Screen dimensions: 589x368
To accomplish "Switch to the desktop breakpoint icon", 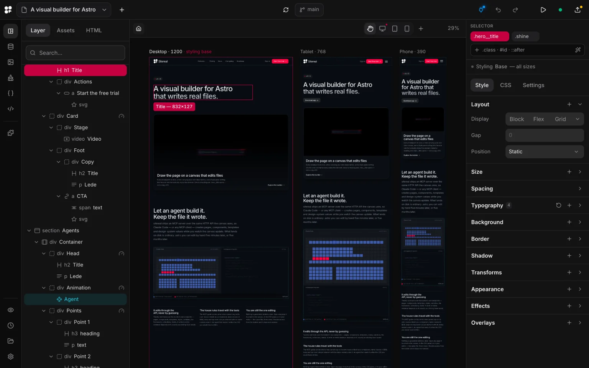I will click(x=382, y=28).
